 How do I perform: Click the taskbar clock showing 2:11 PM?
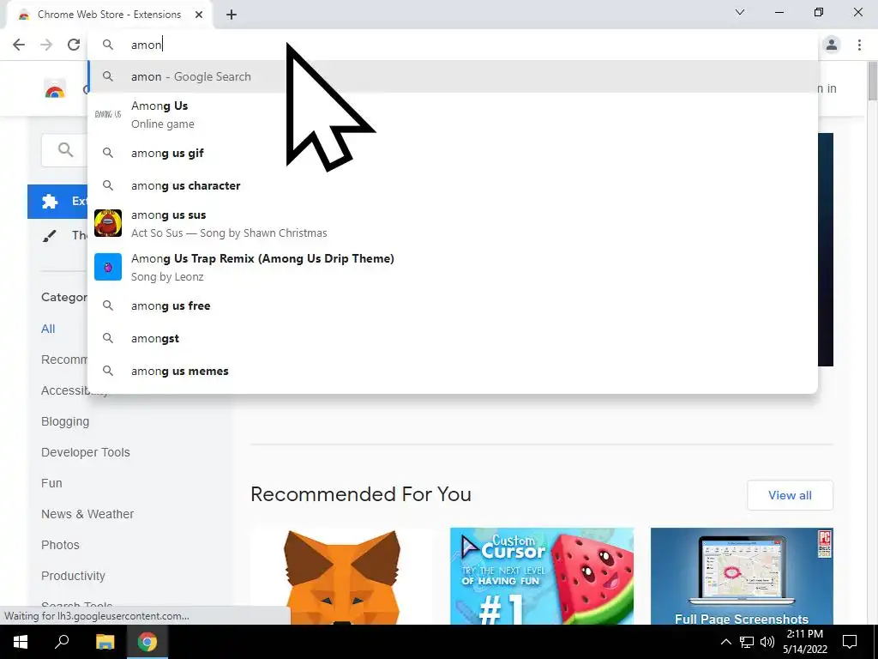click(804, 642)
